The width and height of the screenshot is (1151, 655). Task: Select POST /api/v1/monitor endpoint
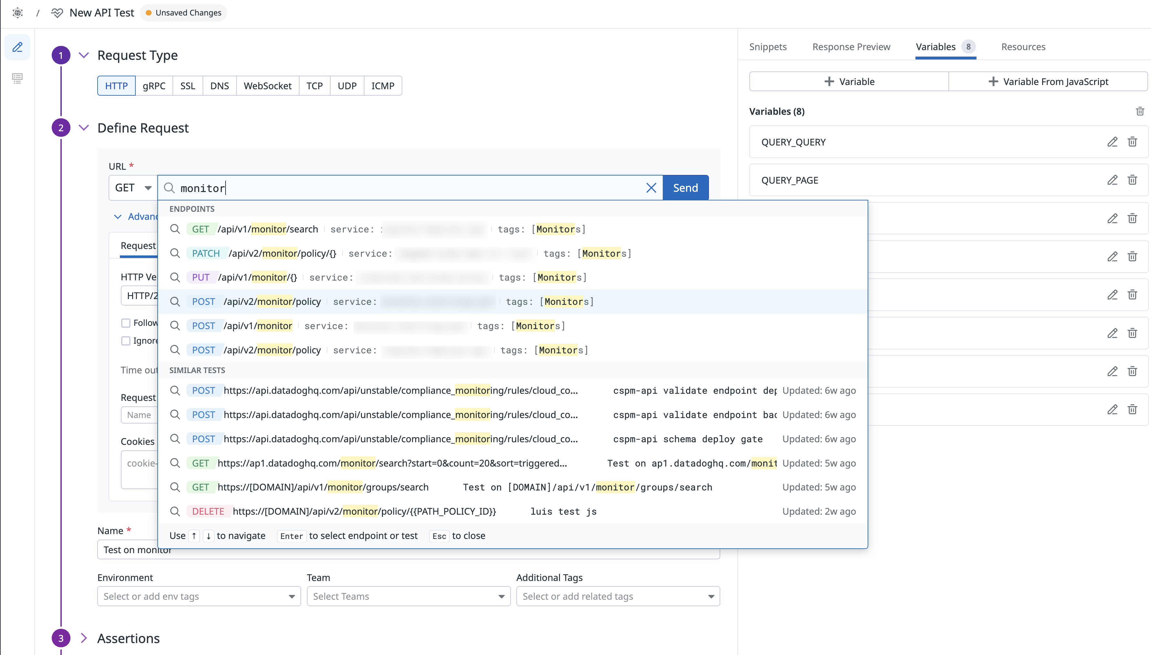(512, 326)
